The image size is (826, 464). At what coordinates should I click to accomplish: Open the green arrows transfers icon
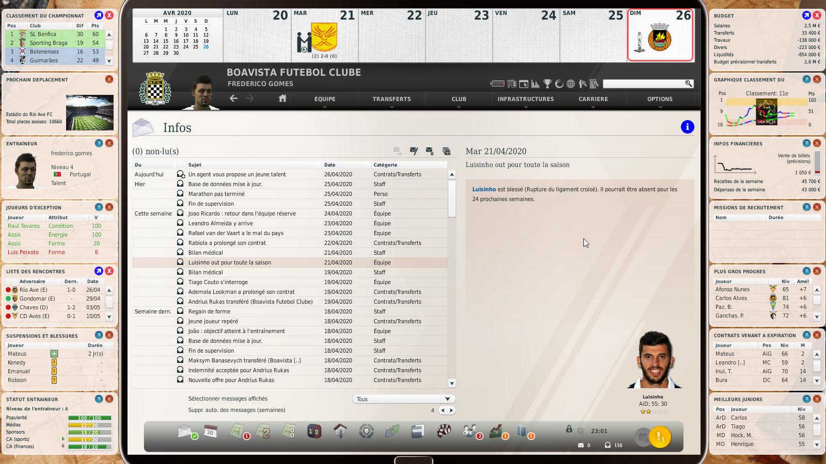pyautogui.click(x=392, y=431)
